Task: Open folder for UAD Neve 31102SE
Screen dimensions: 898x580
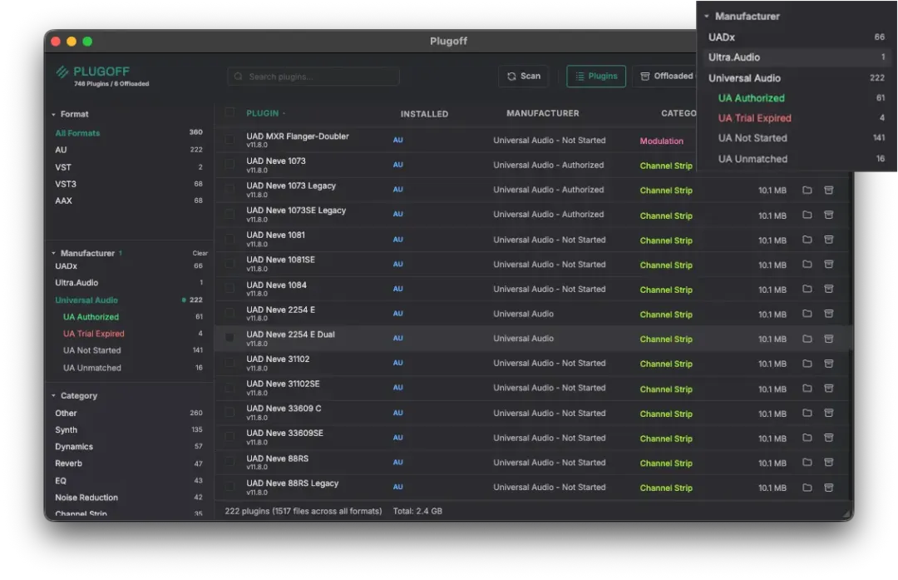Action: (807, 388)
